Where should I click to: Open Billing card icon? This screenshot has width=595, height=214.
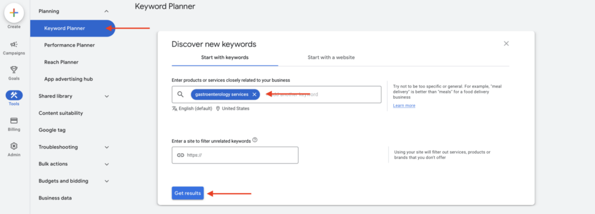[14, 121]
